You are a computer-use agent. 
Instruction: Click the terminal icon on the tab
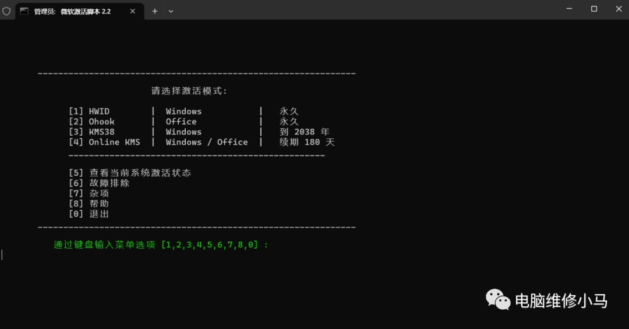coord(24,11)
